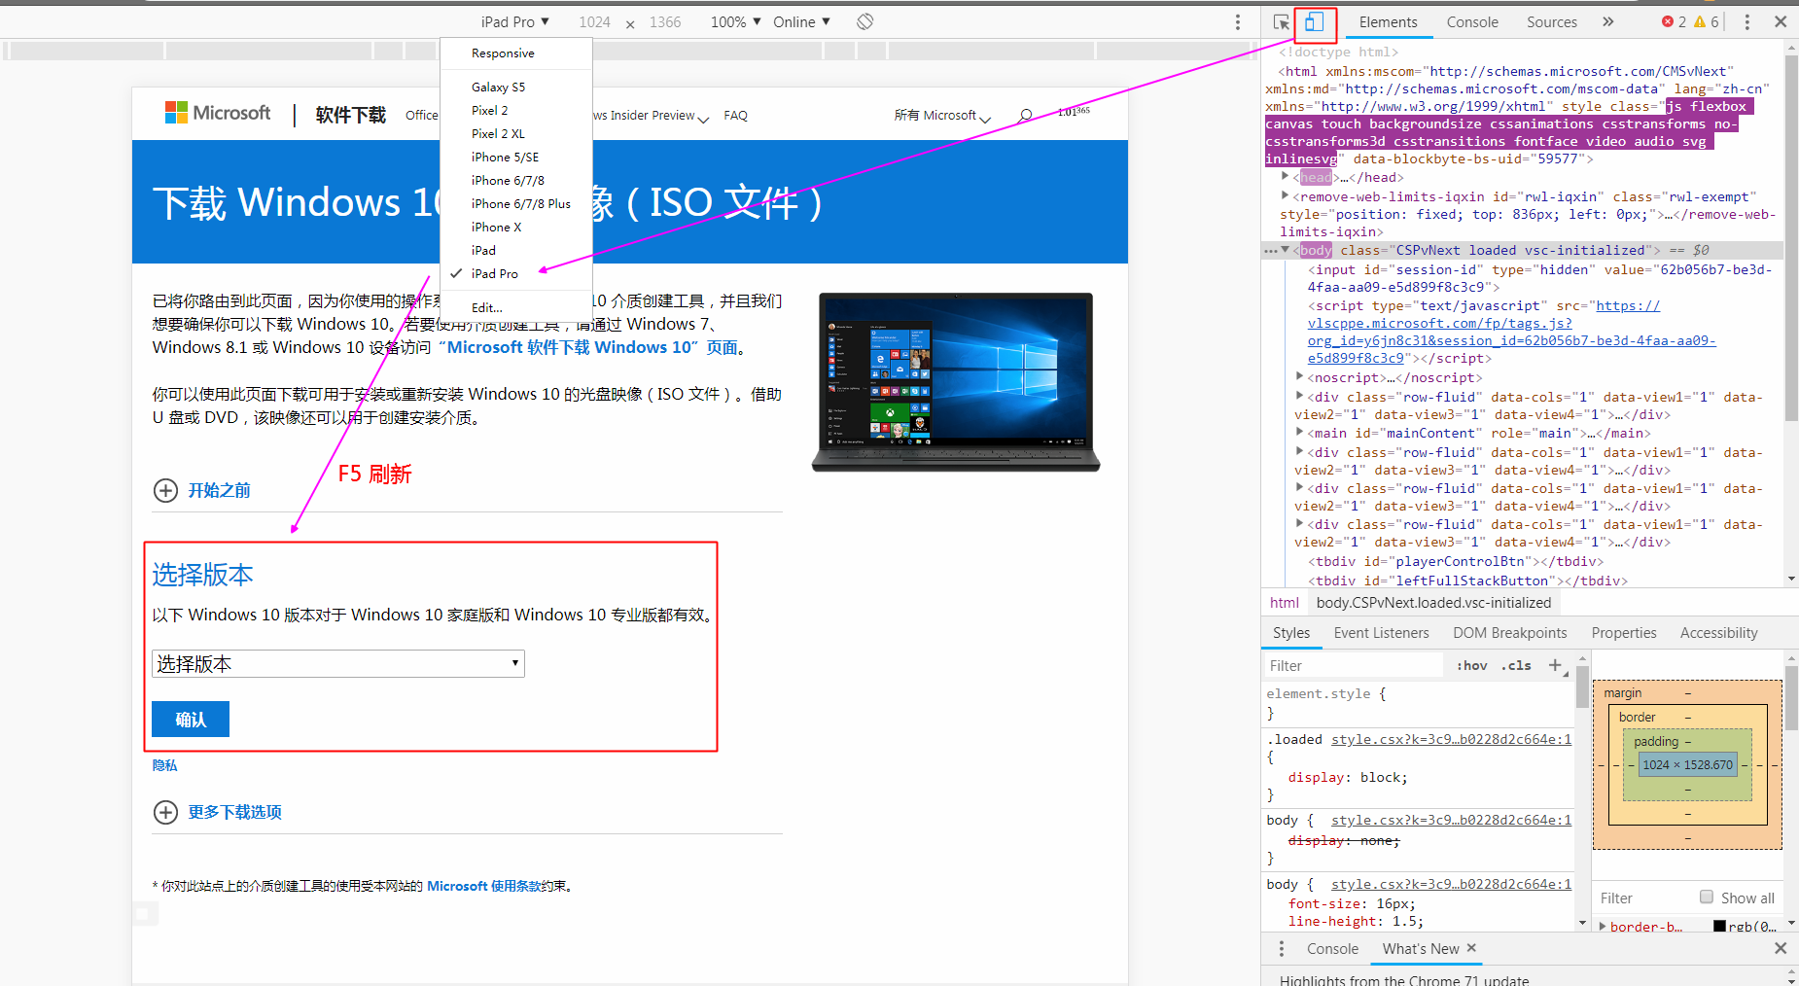Open DevTools customize menu icon
This screenshot has width=1799, height=986.
(x=1746, y=21)
